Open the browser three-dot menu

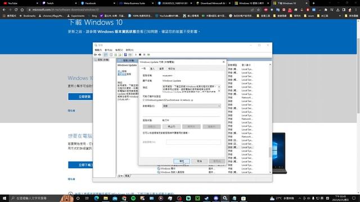356,10
